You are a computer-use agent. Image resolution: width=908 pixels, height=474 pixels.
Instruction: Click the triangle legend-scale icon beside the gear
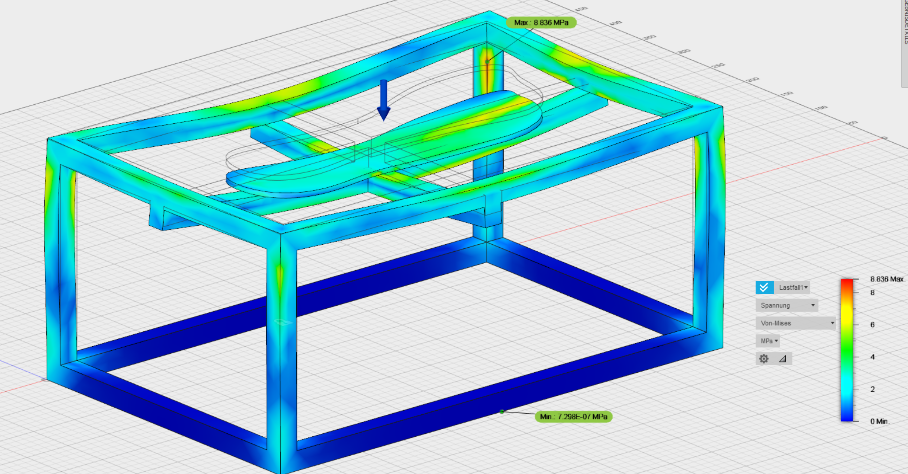tap(782, 359)
